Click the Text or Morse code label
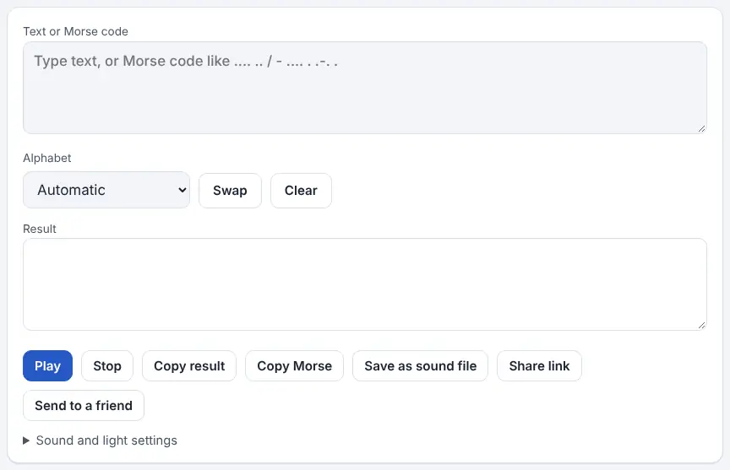Screen dimensions: 730x470 [x=75, y=31]
